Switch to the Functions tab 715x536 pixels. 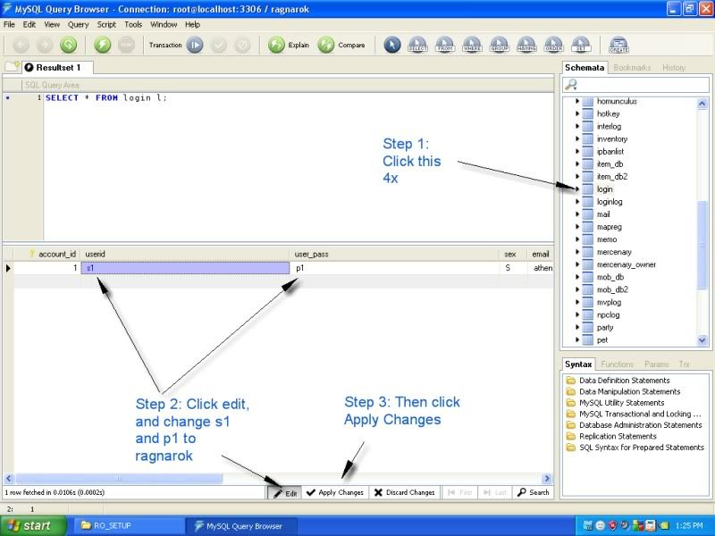click(x=617, y=364)
